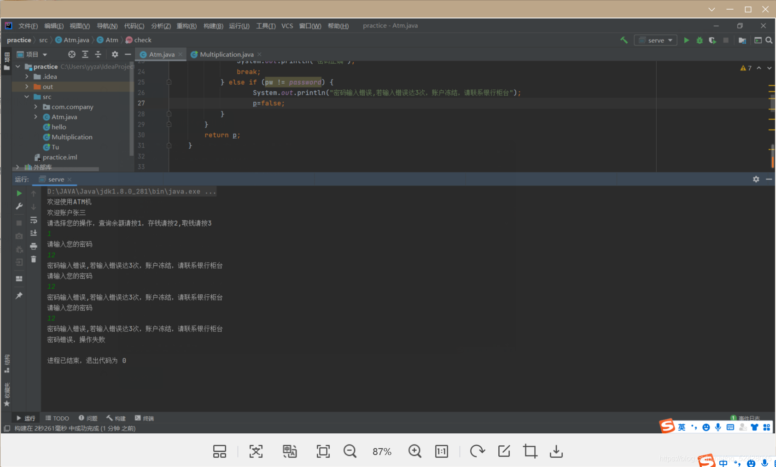Expand the out folder

pos(27,87)
